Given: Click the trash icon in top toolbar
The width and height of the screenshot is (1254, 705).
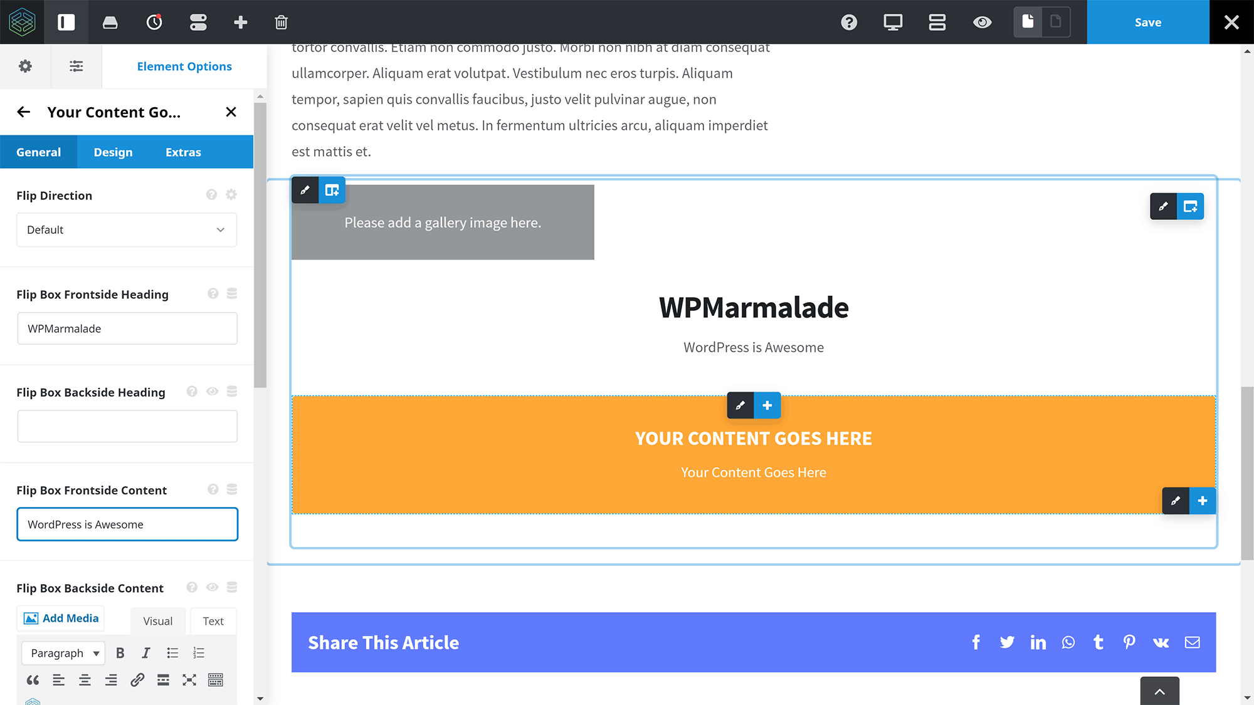Looking at the screenshot, I should [281, 23].
